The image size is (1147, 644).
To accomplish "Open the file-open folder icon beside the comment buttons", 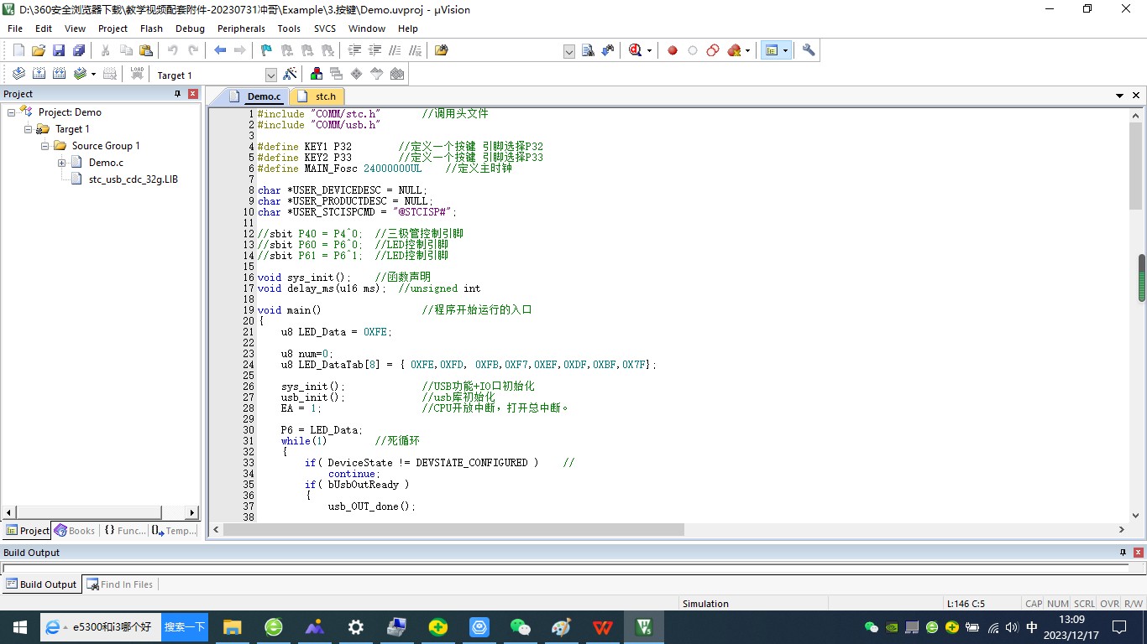I will click(442, 50).
